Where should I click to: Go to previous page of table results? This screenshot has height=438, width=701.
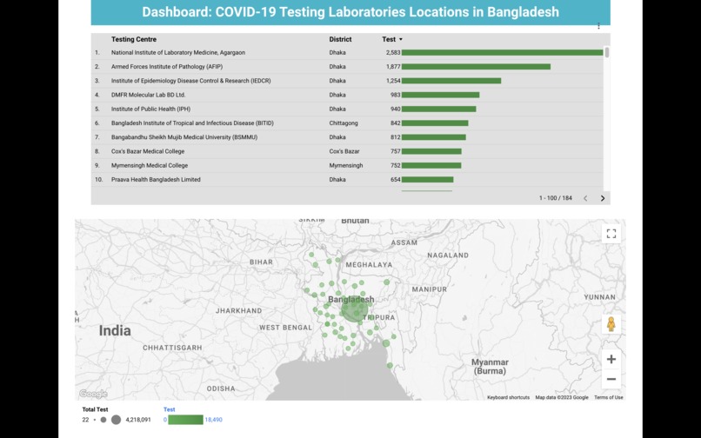[585, 198]
